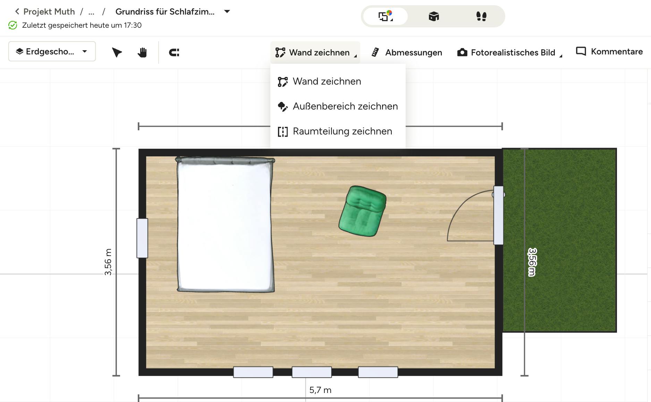Screen dimensions: 651x402
Task: Toggle the magnet snapping tool
Action: pyautogui.click(x=174, y=52)
